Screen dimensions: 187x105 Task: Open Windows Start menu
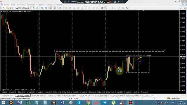(3, 102)
